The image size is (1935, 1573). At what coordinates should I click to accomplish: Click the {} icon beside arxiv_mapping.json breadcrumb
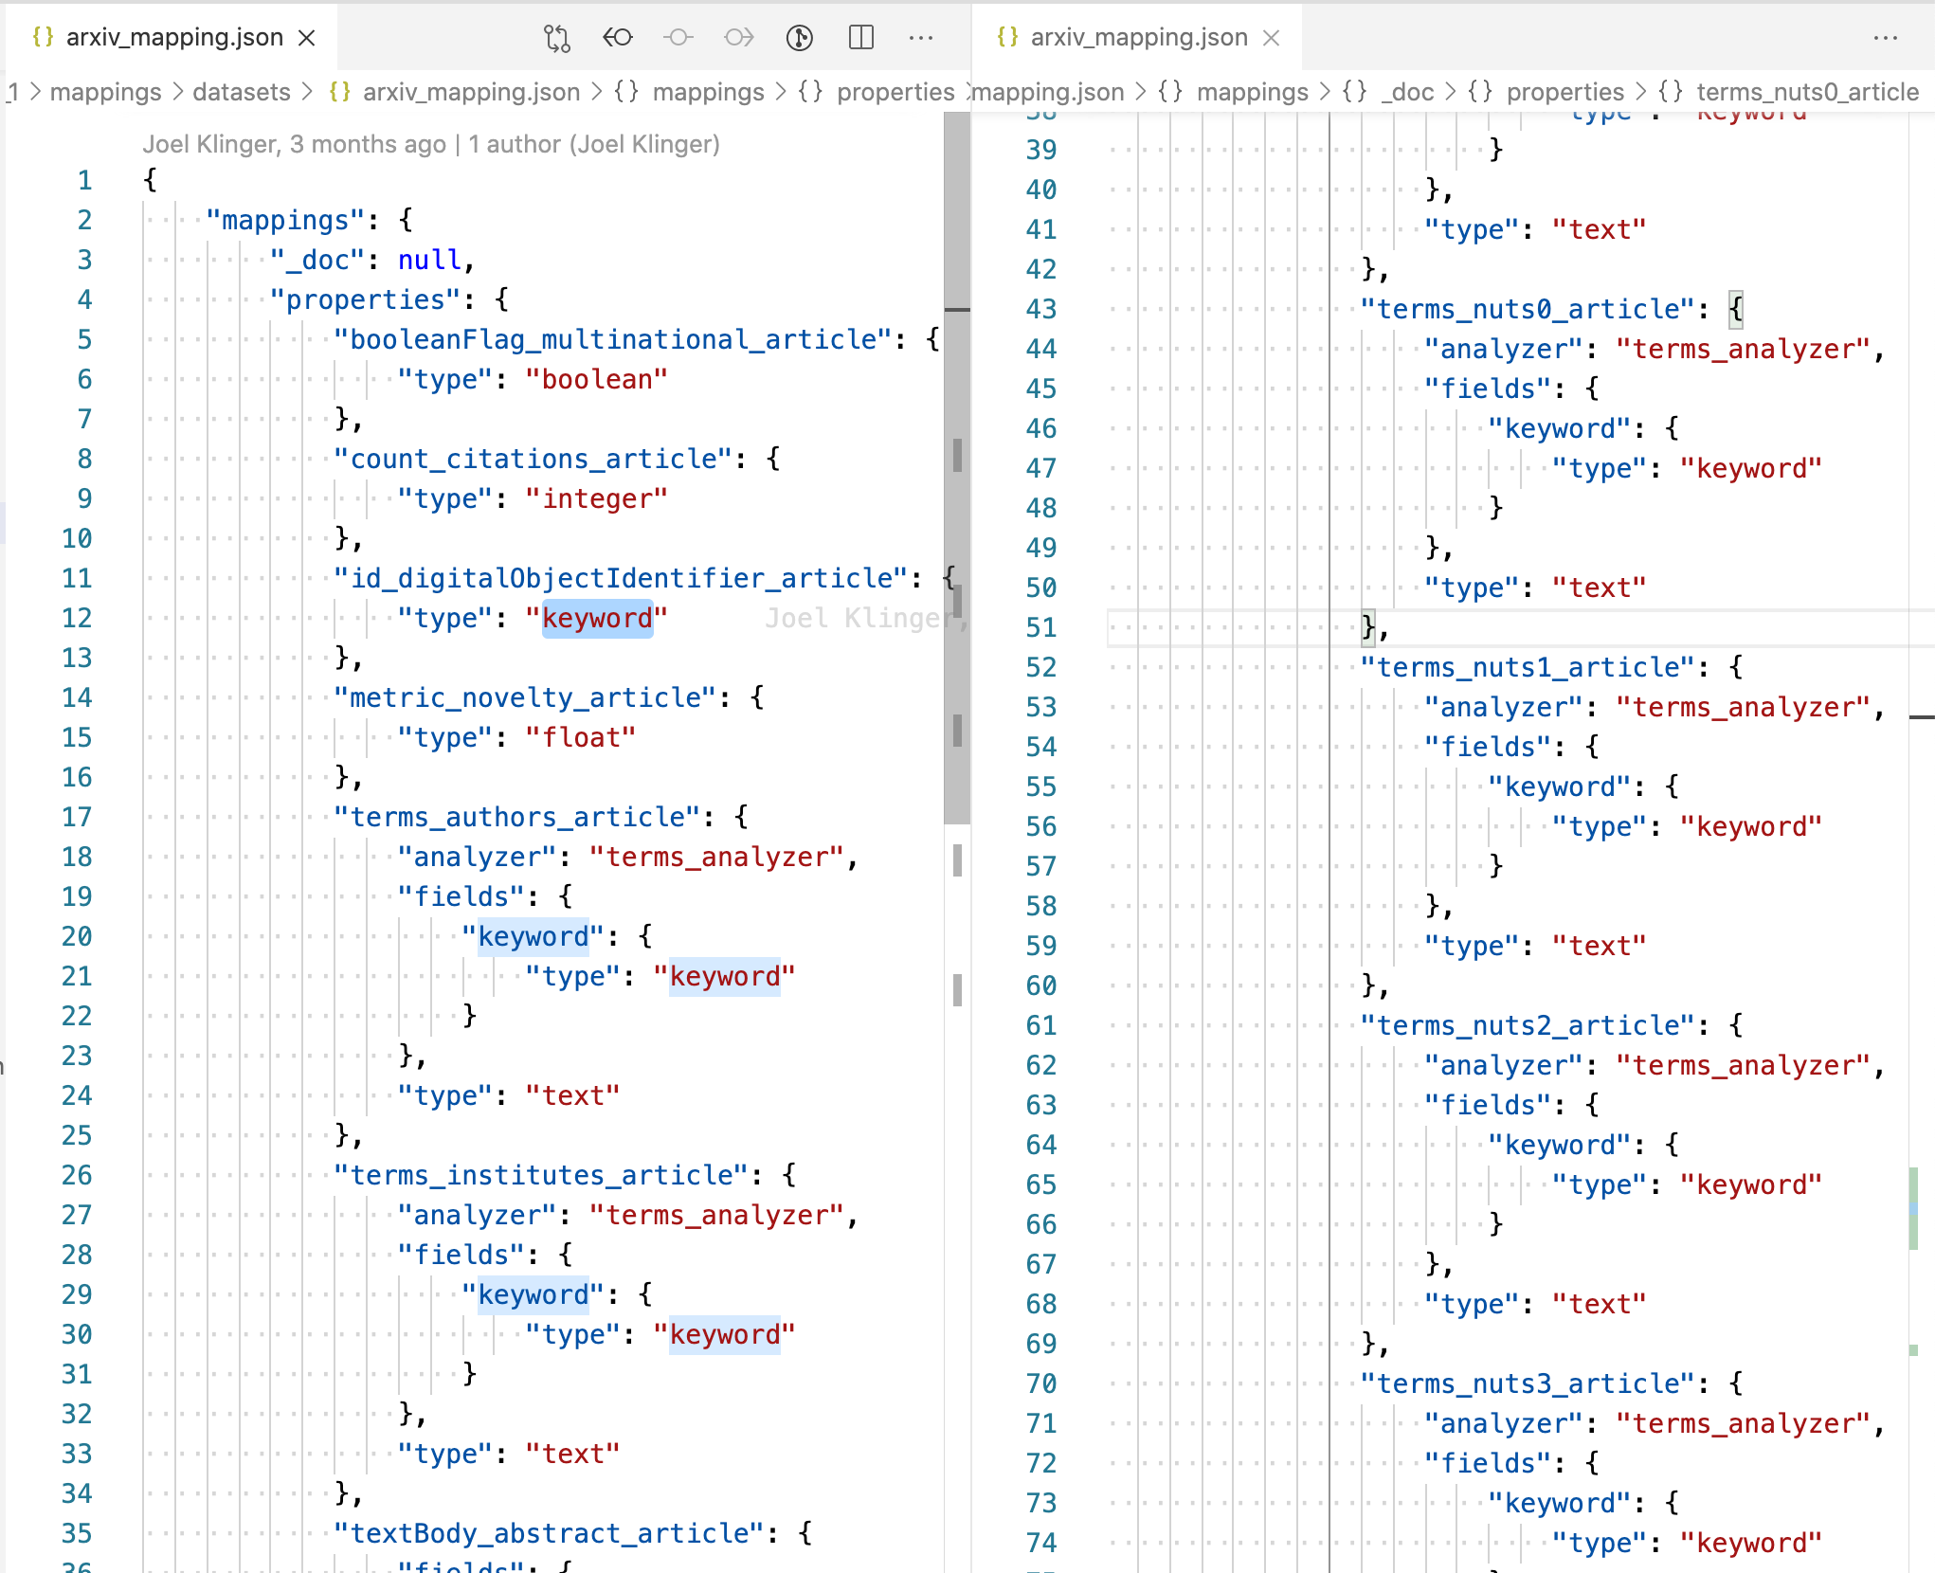(340, 92)
